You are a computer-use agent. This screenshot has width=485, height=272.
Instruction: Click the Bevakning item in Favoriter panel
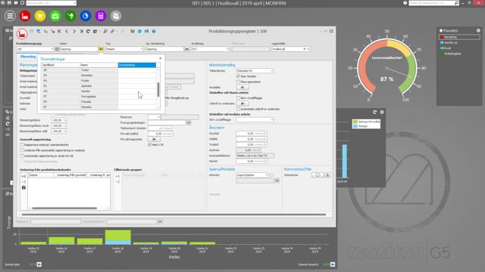[x=459, y=37]
